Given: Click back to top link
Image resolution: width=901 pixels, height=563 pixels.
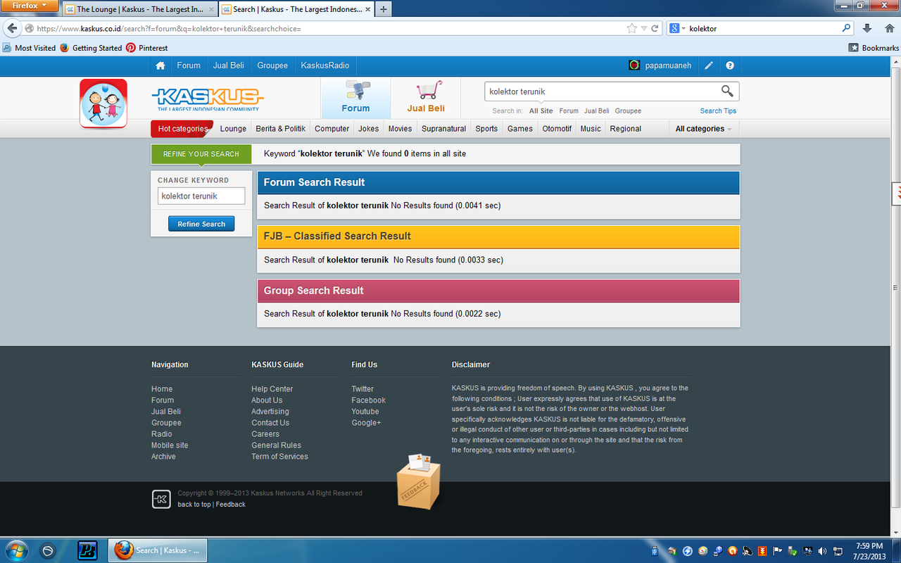Looking at the screenshot, I should tap(194, 505).
